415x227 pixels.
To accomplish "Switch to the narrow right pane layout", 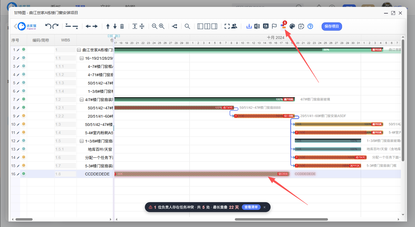I will pyautogui.click(x=214, y=26).
